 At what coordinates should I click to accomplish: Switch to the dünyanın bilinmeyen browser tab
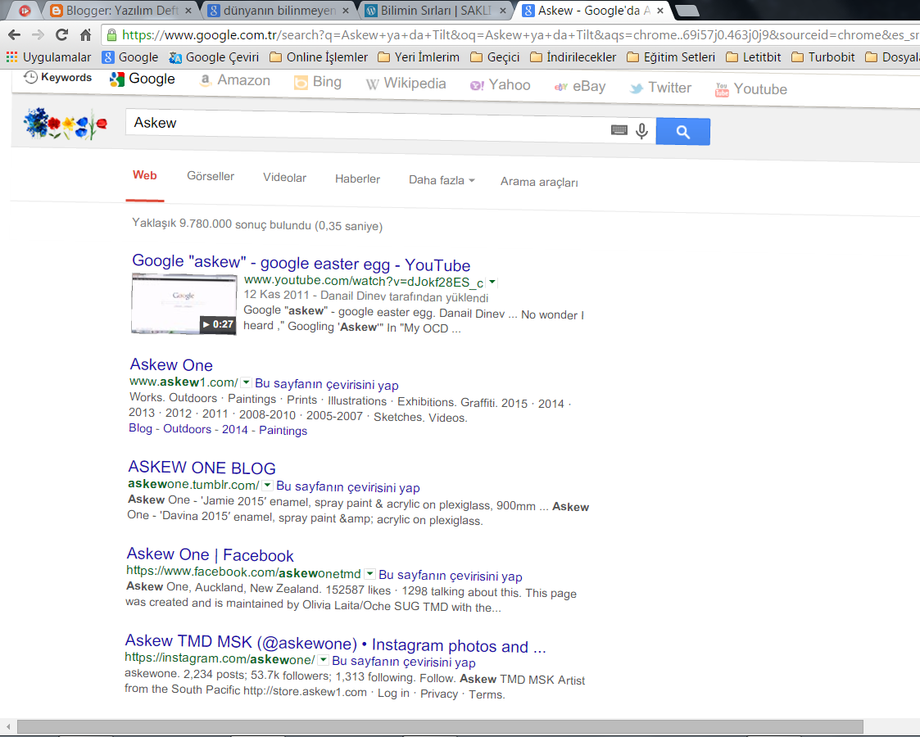[x=279, y=11]
